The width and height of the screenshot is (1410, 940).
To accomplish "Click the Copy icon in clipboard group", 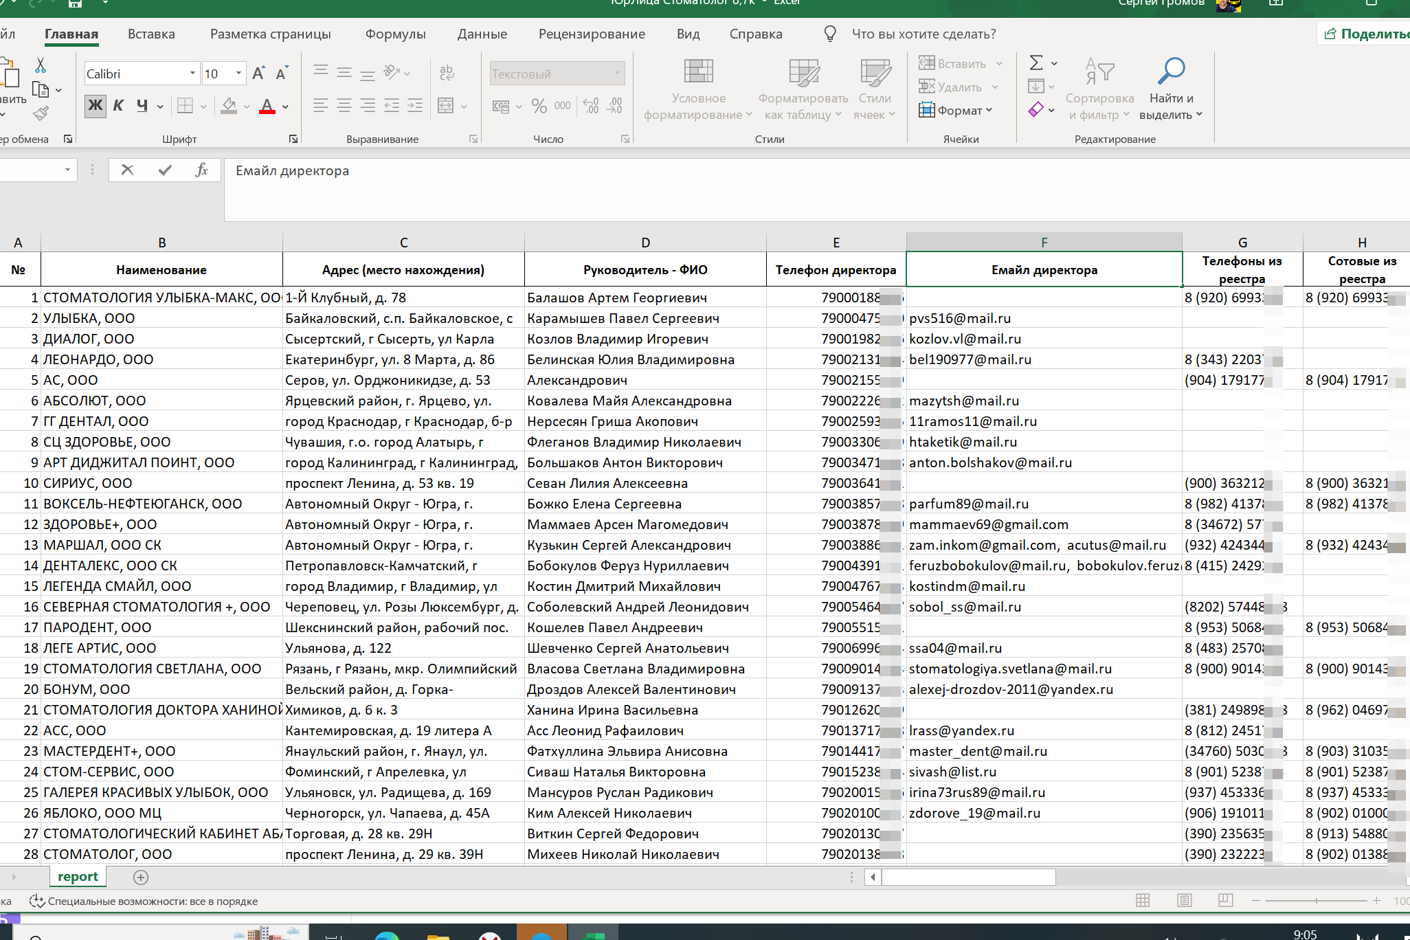I will (41, 89).
